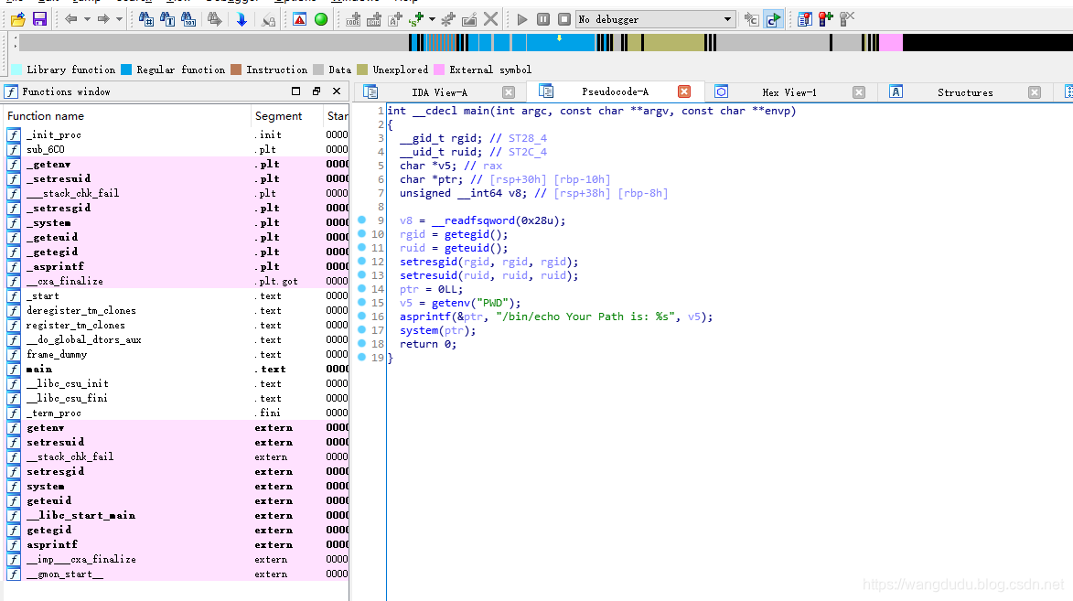
Task: Open the forward-history dropdown arrow
Action: (x=119, y=19)
